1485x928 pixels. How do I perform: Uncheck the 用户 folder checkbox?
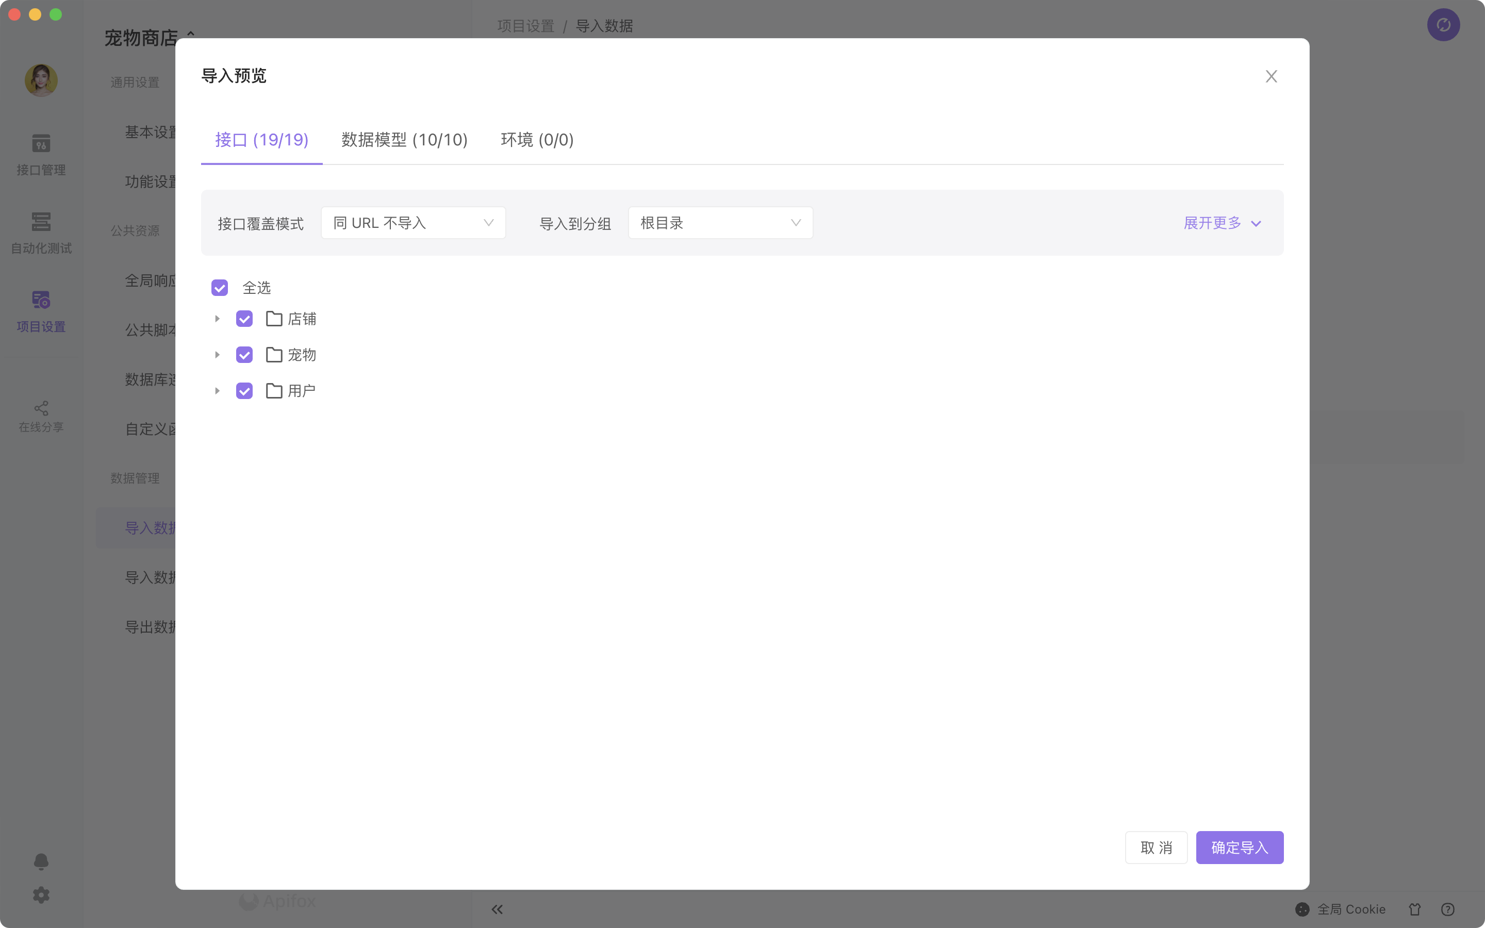click(x=244, y=390)
